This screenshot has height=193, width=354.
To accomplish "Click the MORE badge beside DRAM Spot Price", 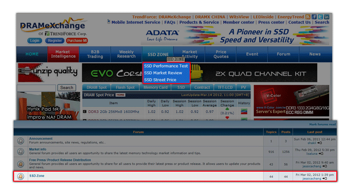I will coord(120,95).
